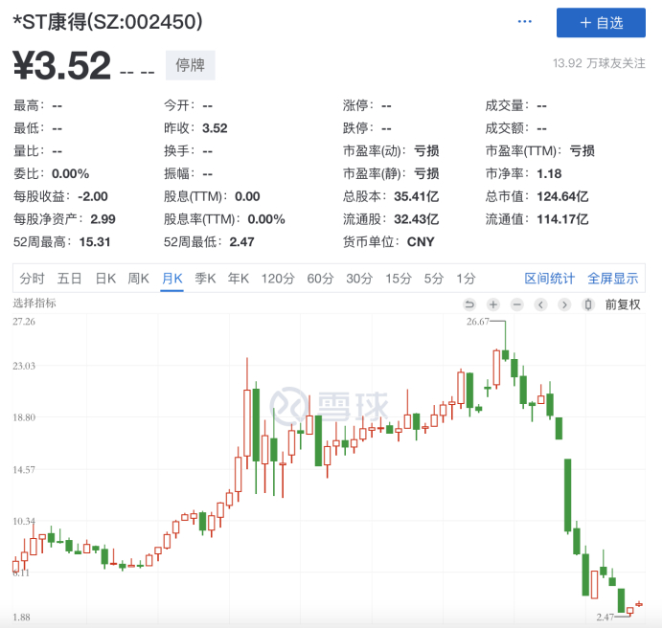Switch to 分时 chart tab
663x629 pixels.
click(33, 279)
